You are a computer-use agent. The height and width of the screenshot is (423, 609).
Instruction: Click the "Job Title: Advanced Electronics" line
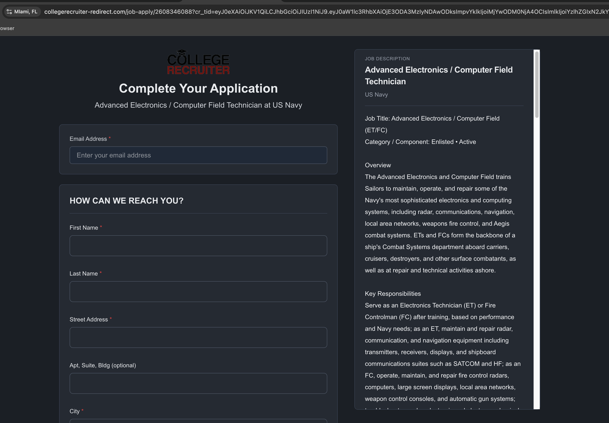[432, 124]
